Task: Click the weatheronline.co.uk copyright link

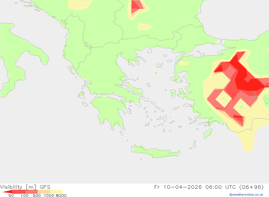Action: [246, 195]
